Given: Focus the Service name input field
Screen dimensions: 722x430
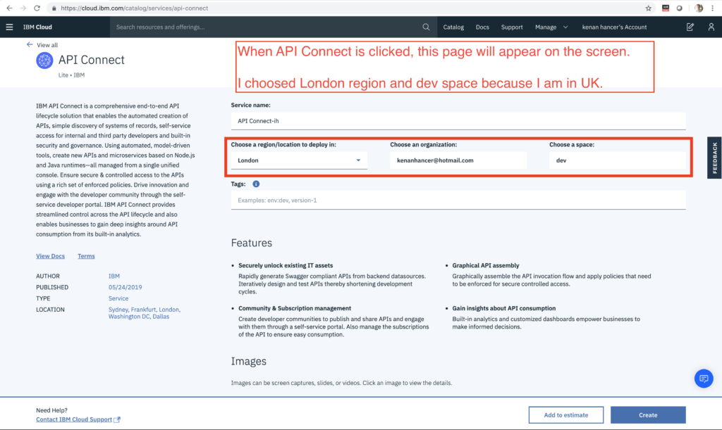Looking at the screenshot, I should click(458, 121).
